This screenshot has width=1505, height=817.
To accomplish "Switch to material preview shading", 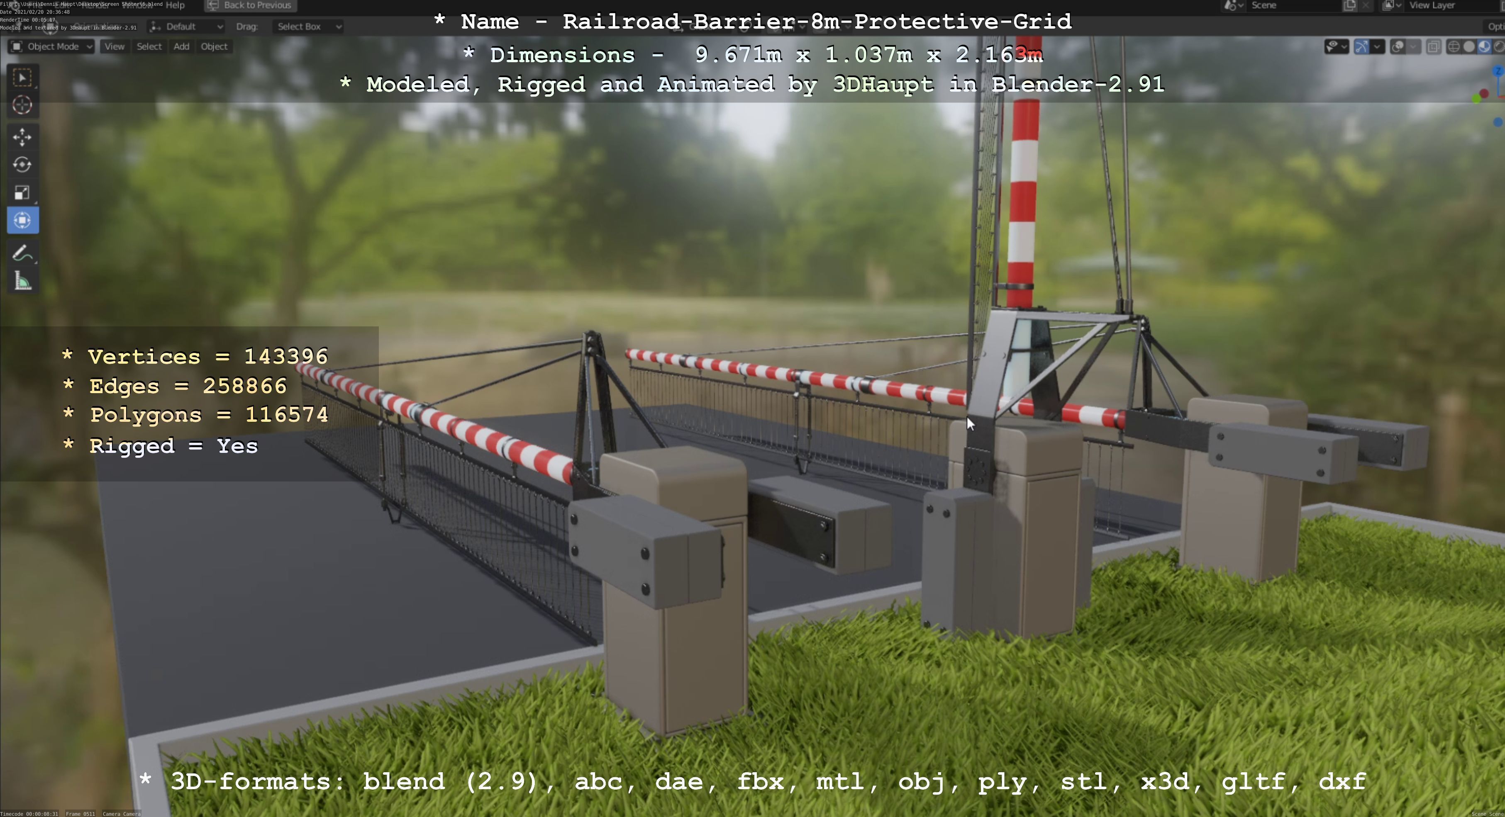I will click(x=1485, y=47).
